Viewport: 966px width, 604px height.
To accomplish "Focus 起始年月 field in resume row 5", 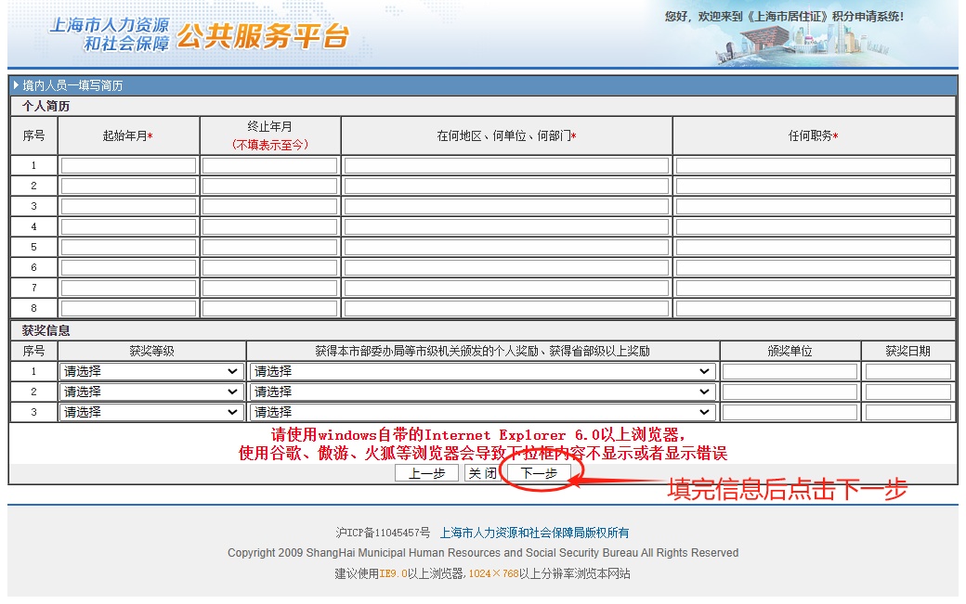I will pyautogui.click(x=129, y=247).
